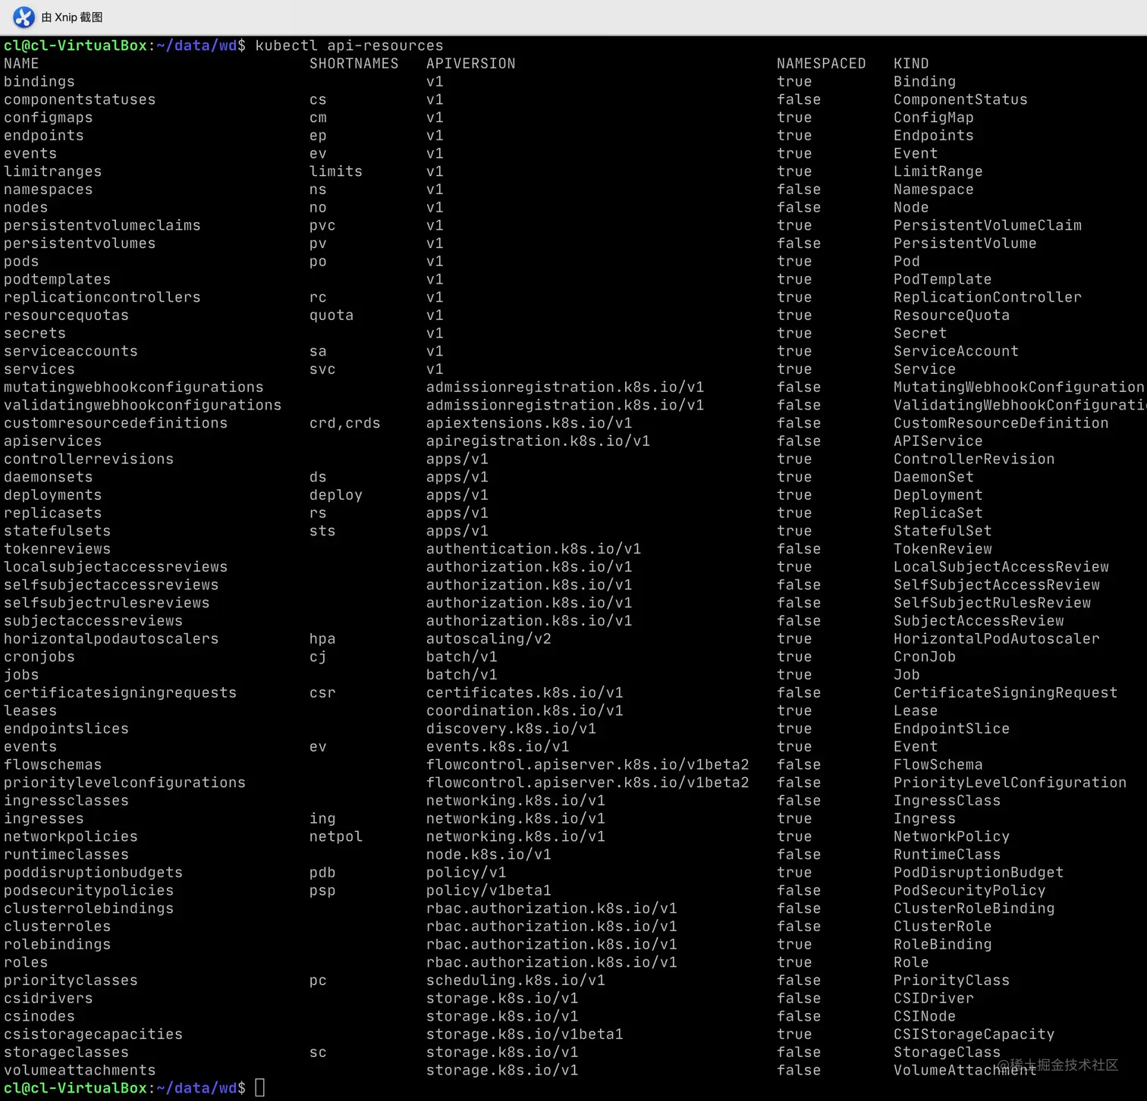
Task: Click the terminal cursor at the bottom prompt
Action: click(260, 1087)
